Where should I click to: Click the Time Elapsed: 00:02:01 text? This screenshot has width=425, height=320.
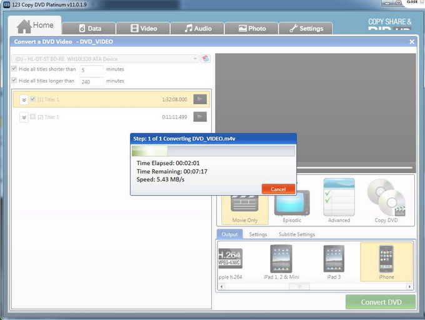(168, 163)
